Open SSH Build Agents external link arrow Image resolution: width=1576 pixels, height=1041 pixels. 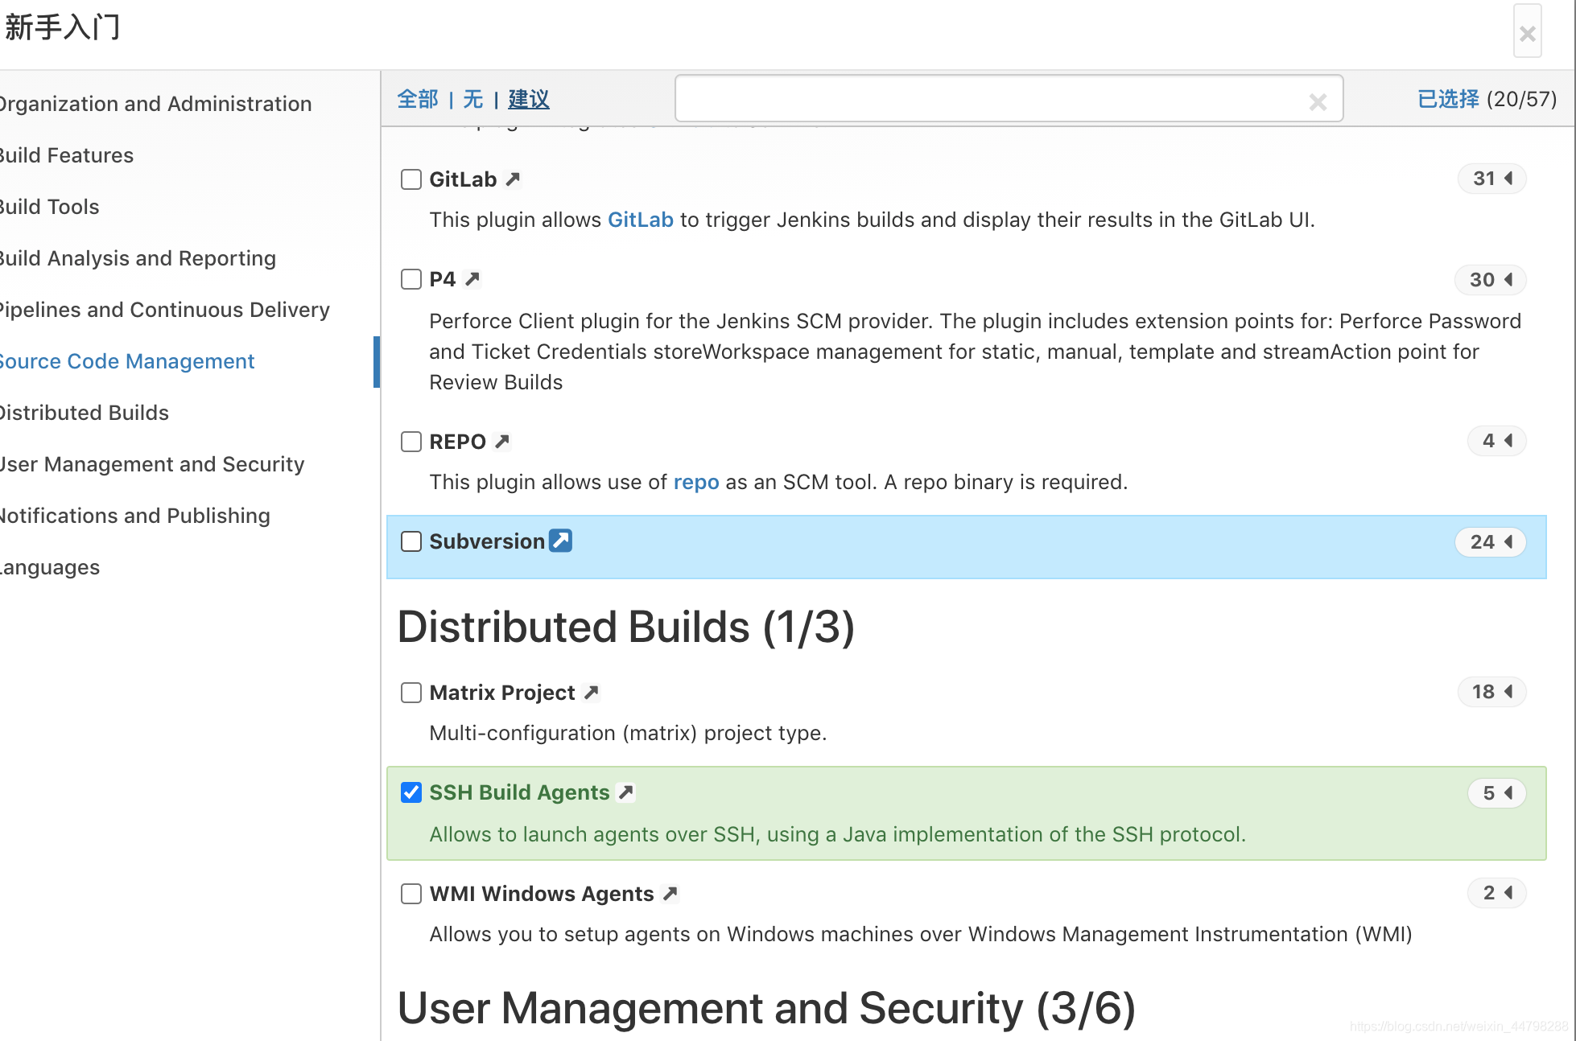[x=626, y=792]
